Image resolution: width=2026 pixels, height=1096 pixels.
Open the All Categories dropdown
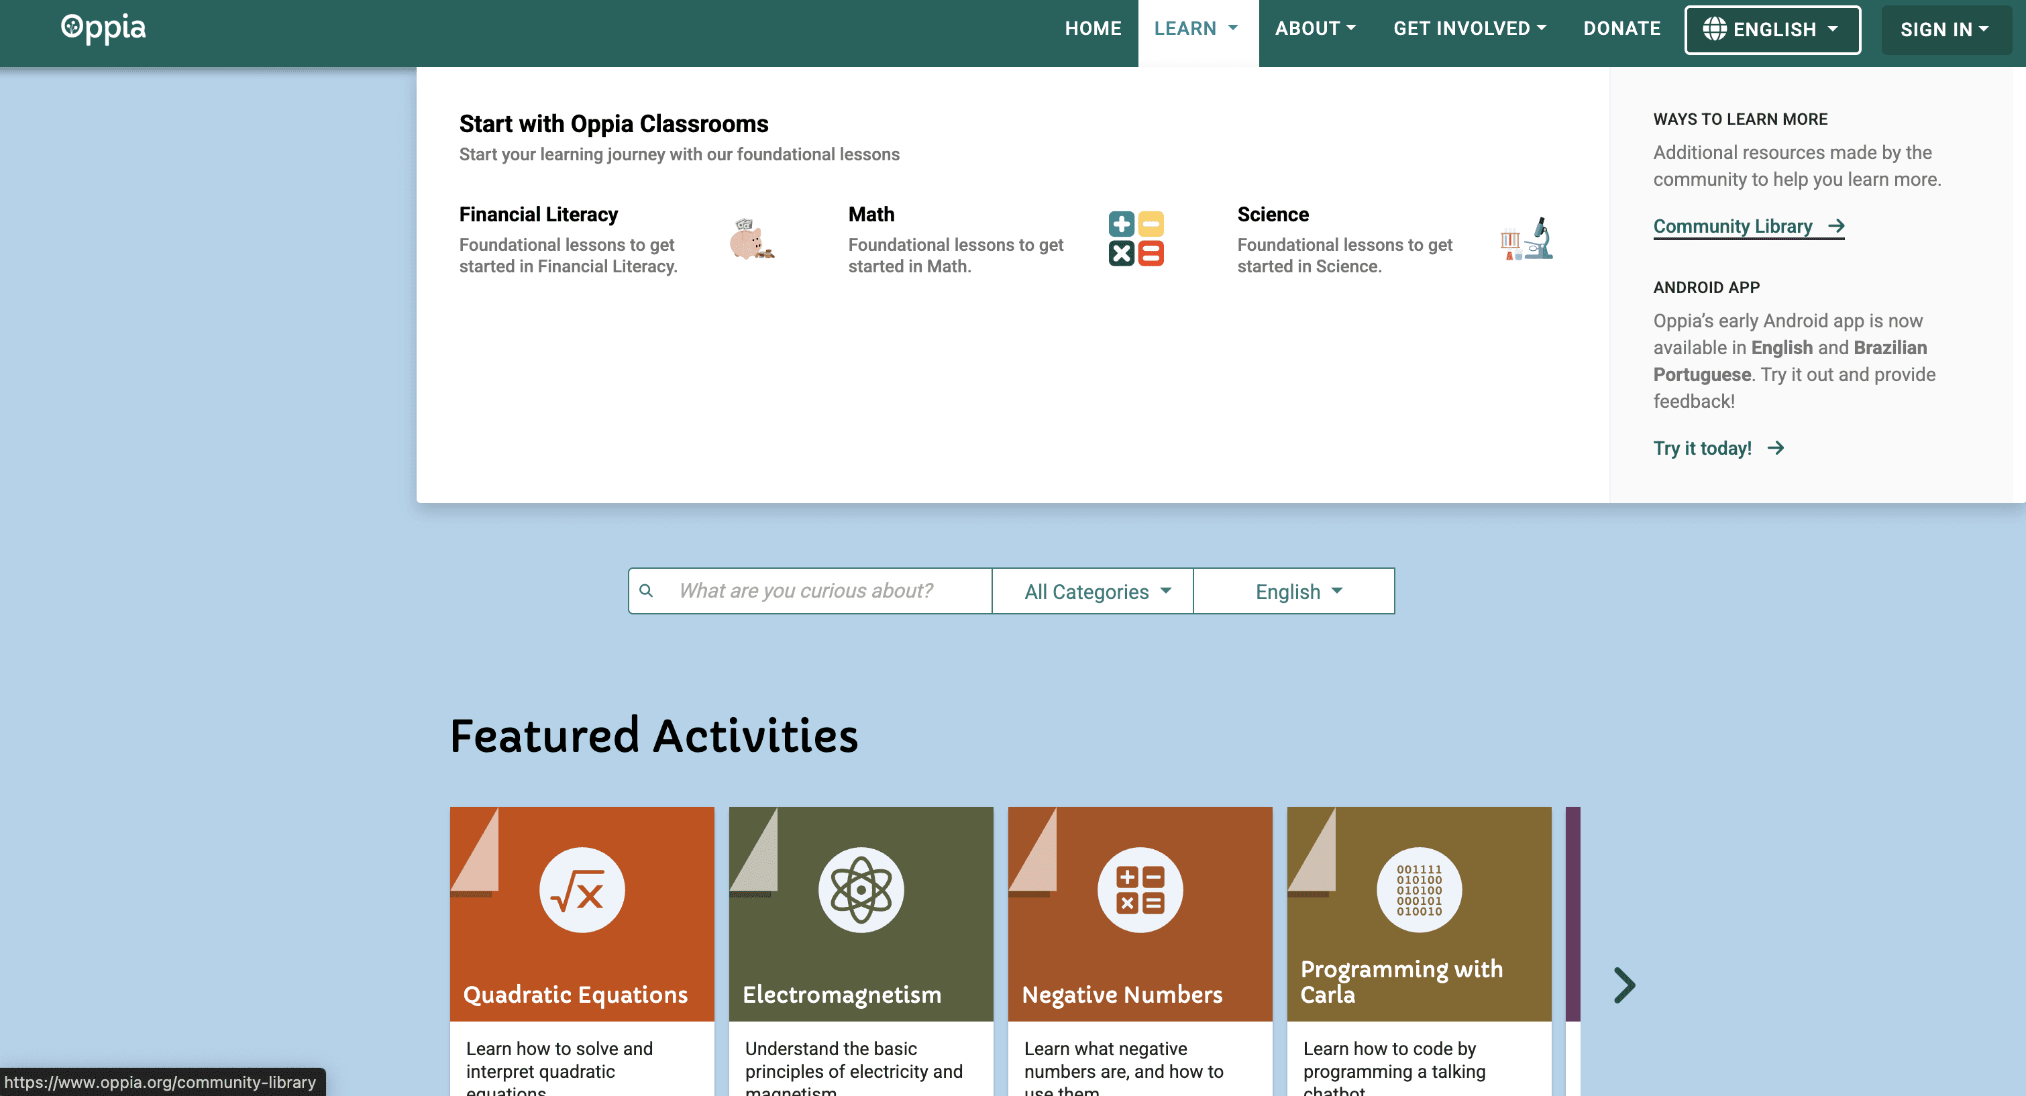click(x=1094, y=591)
